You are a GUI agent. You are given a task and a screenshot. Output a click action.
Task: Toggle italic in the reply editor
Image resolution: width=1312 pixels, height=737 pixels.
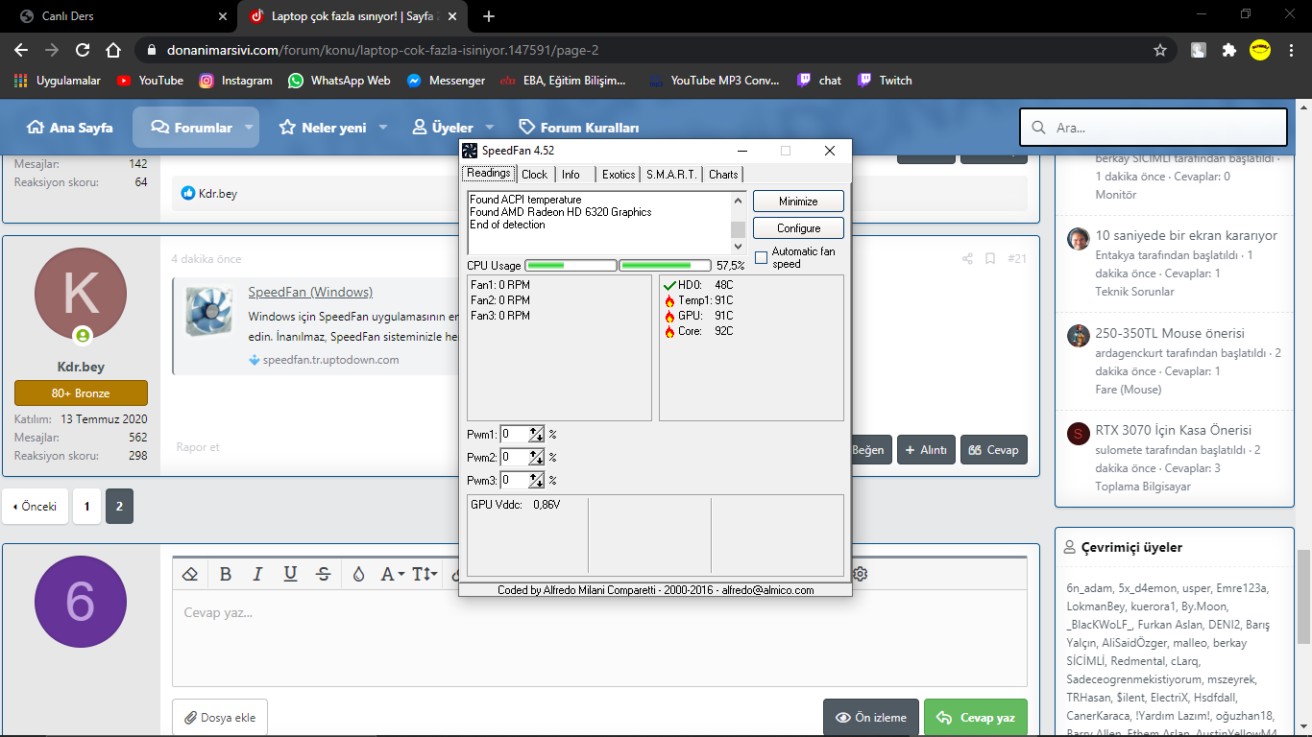point(257,574)
